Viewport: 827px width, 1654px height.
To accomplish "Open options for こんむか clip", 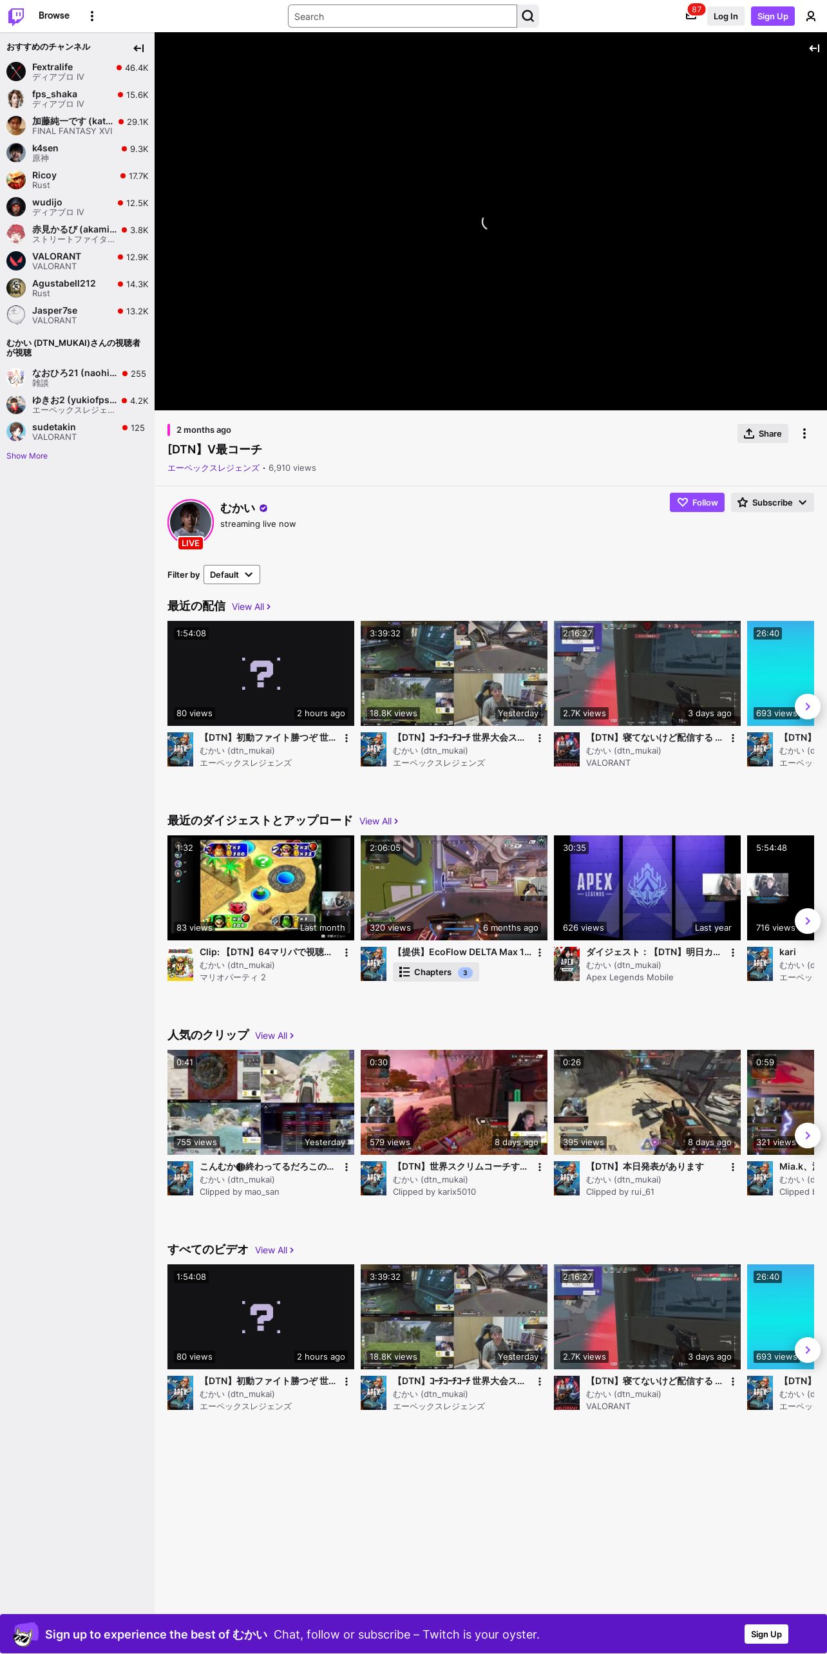I will (x=347, y=1167).
